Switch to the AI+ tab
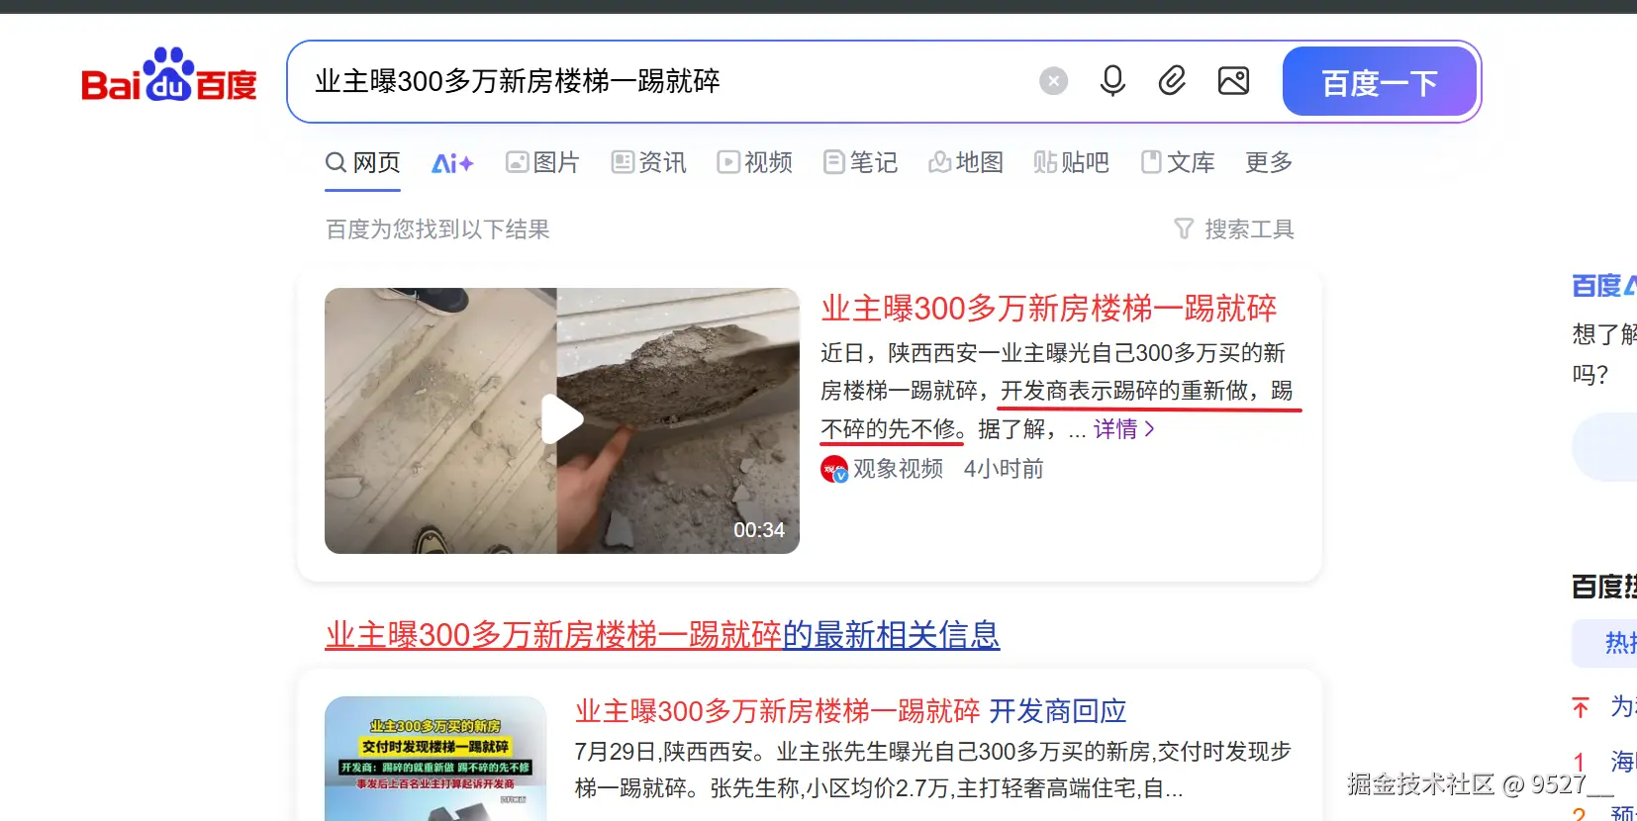The width and height of the screenshot is (1637, 821). [452, 163]
